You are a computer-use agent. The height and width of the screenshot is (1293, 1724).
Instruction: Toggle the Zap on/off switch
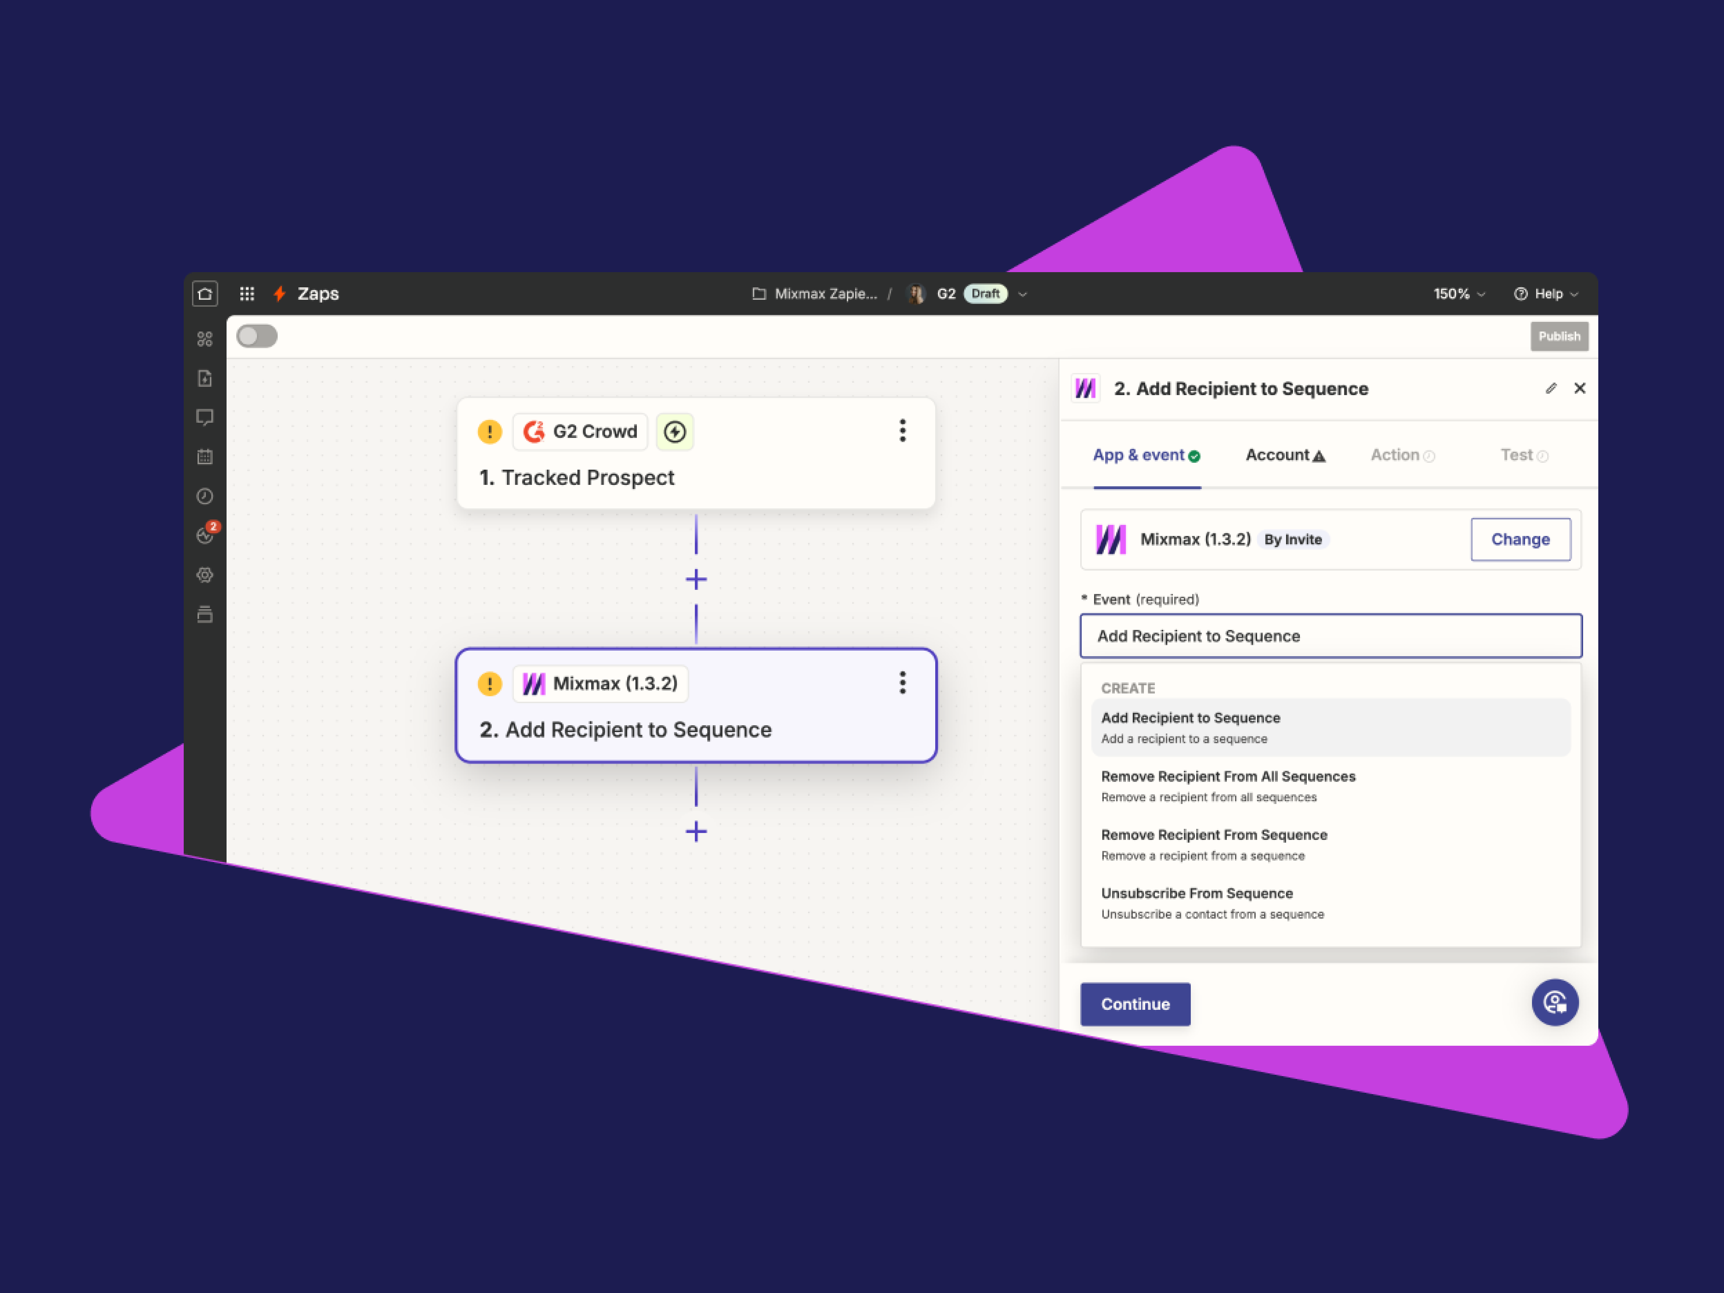tap(257, 337)
